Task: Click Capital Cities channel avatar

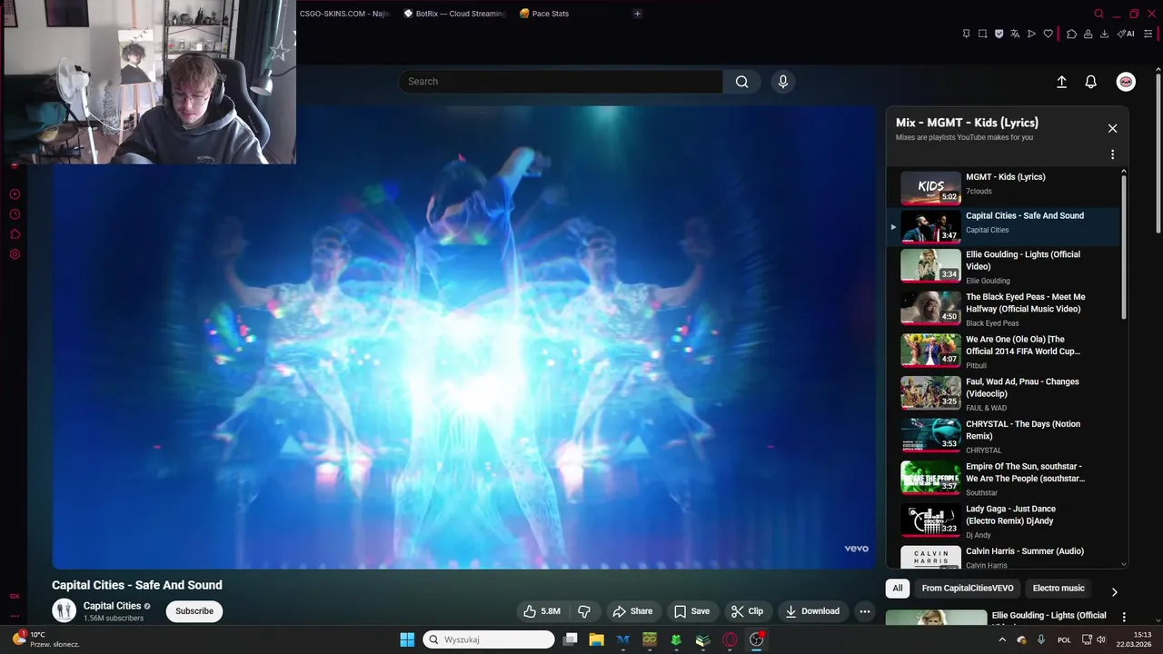Action: [64, 610]
